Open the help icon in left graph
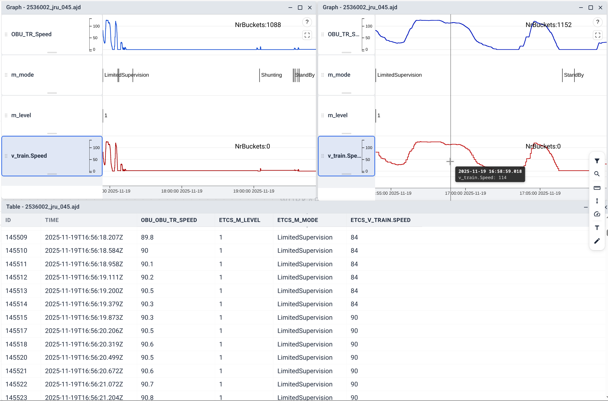608x401 pixels. pos(307,22)
